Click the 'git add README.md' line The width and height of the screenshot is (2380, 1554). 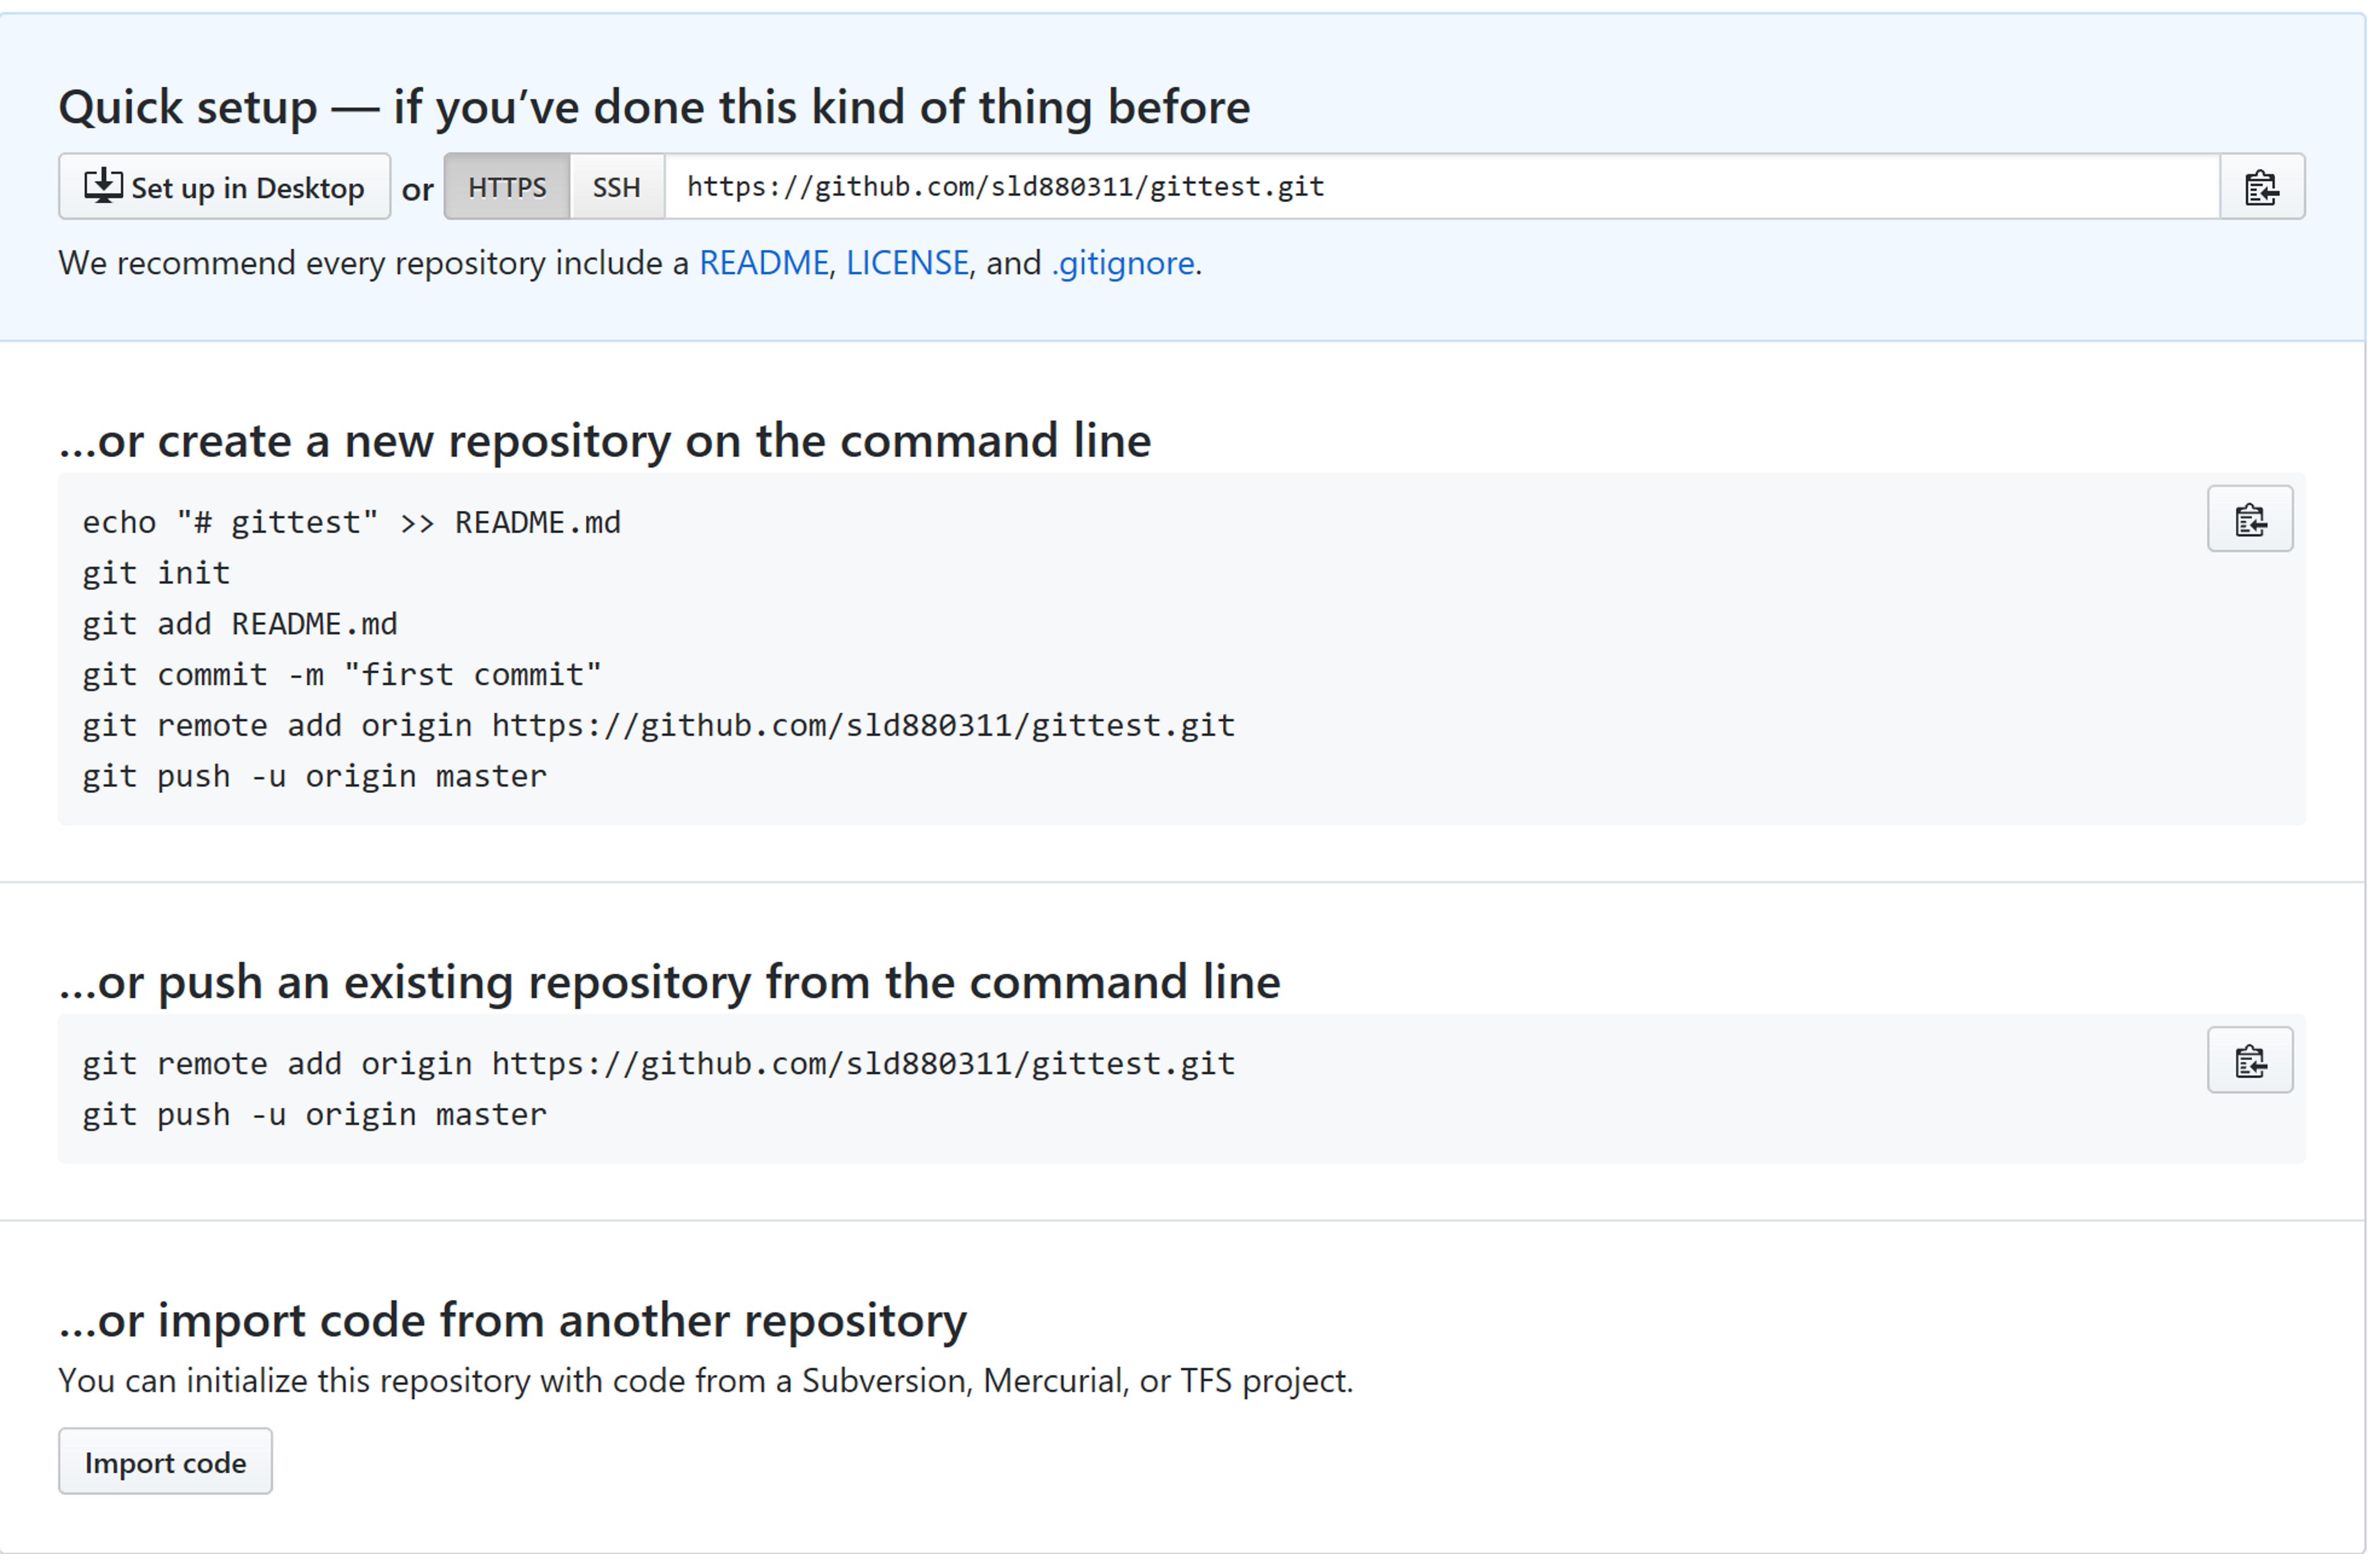point(240,624)
